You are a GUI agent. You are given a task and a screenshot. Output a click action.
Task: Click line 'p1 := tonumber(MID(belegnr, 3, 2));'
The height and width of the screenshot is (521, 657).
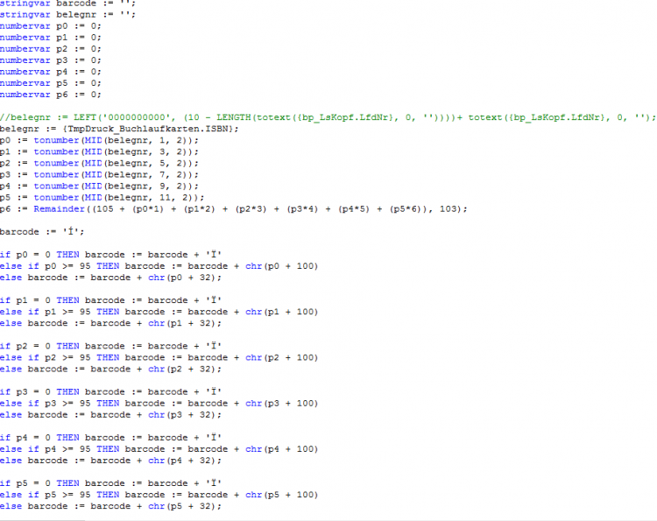pyautogui.click(x=99, y=151)
